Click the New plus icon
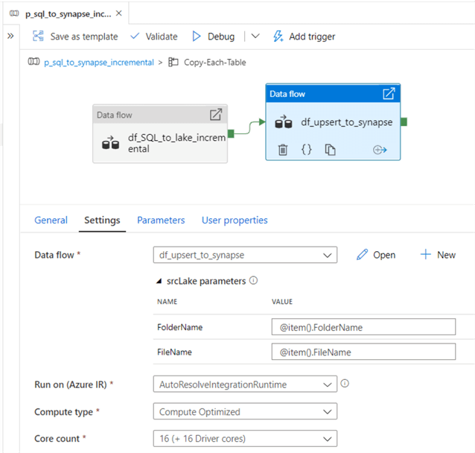 tap(425, 254)
